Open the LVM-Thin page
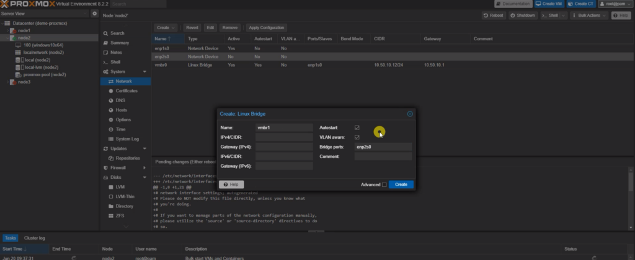Viewport: 635px width, 260px height. (125, 196)
